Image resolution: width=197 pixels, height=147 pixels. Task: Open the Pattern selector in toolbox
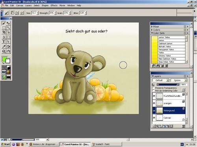(x=4, y=72)
